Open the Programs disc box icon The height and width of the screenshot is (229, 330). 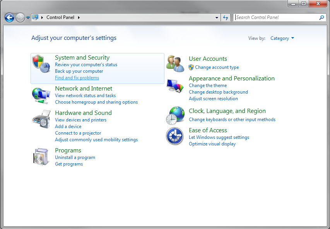click(41, 157)
